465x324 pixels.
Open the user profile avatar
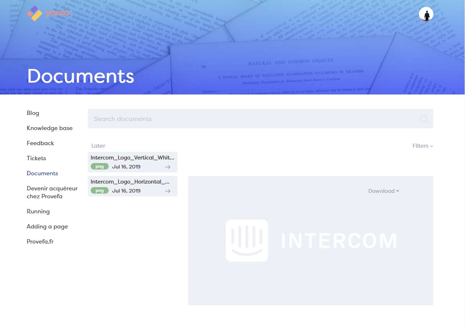[x=426, y=14]
